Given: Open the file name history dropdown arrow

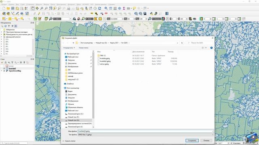Looking at the screenshot, I should 212,131.
